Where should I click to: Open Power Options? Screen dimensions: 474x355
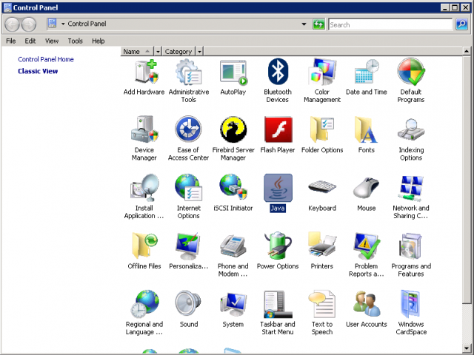278,251
